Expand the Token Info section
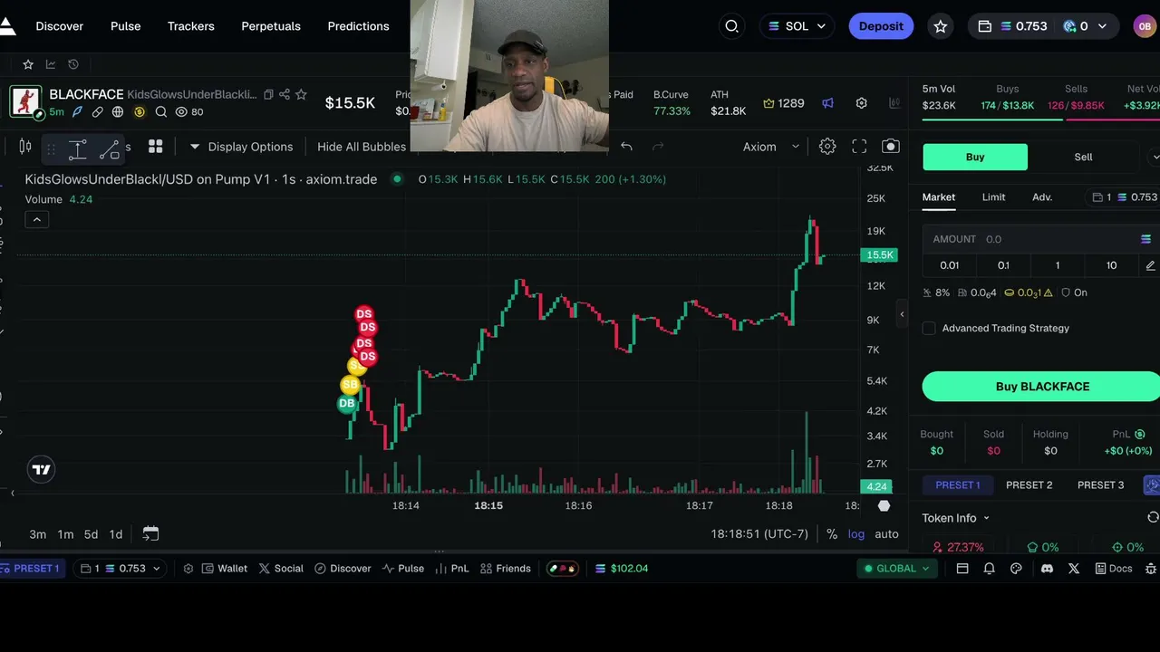The image size is (1160, 652). click(956, 518)
